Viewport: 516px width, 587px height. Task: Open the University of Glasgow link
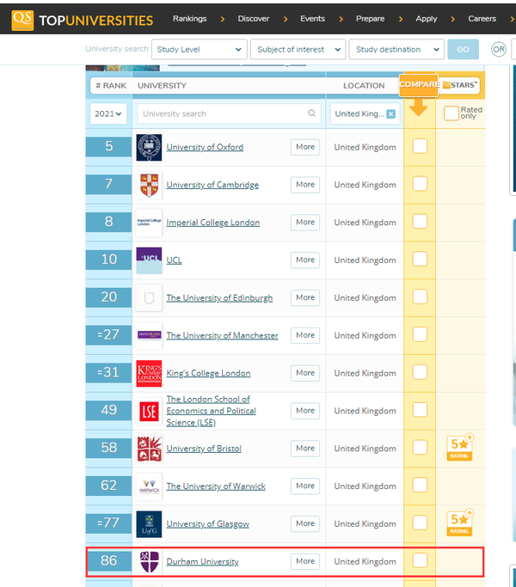tap(207, 523)
